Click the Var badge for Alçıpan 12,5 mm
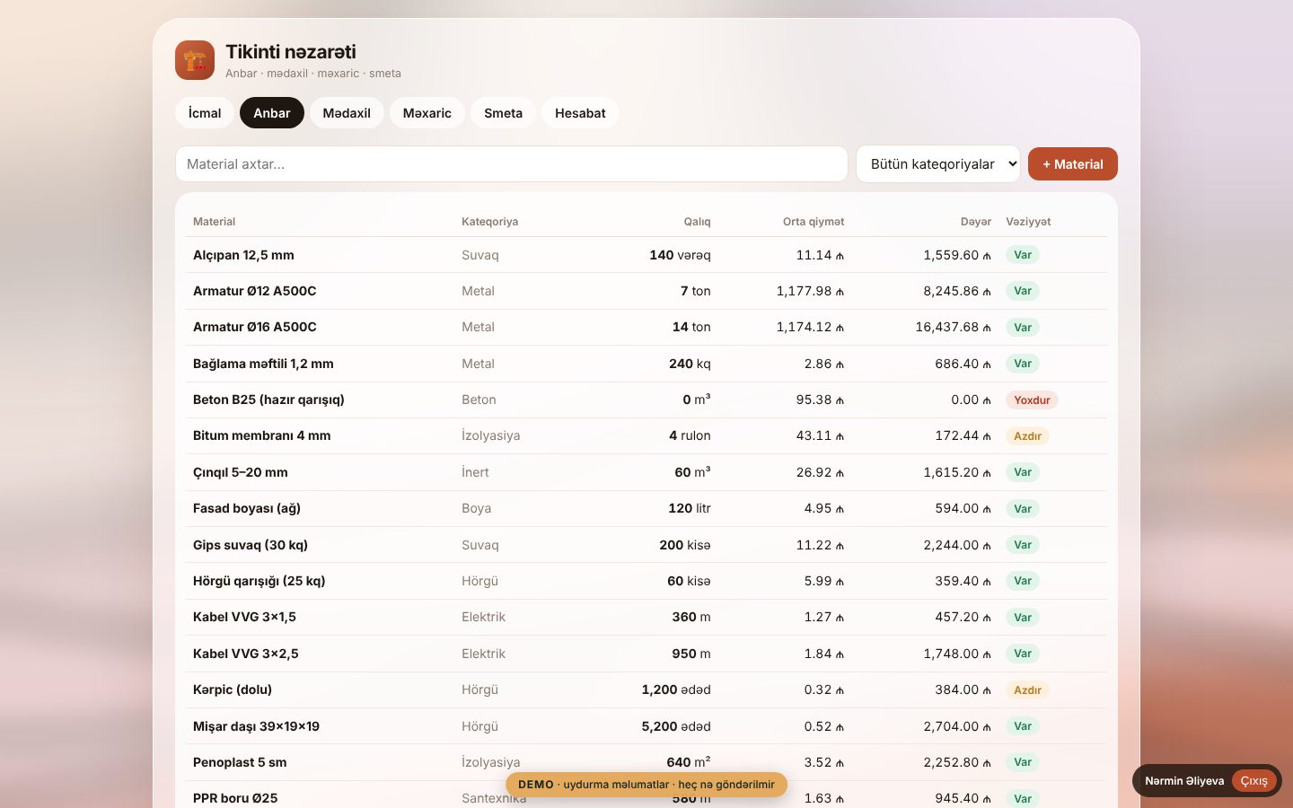 pyautogui.click(x=1023, y=255)
